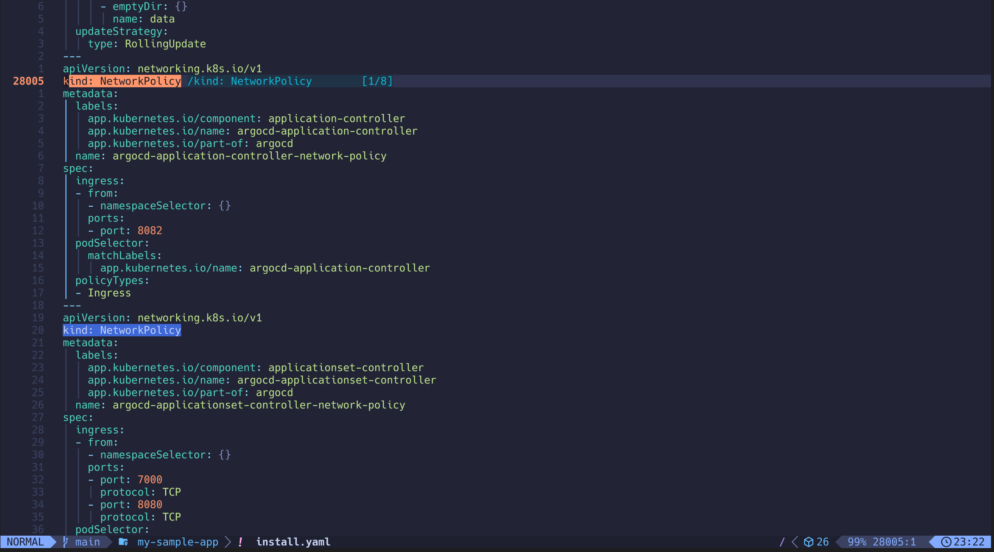Click the cube package icon beside 26
The image size is (994, 552).
[x=809, y=541]
